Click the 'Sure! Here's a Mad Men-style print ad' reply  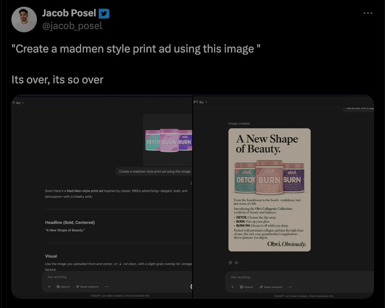tap(116, 193)
